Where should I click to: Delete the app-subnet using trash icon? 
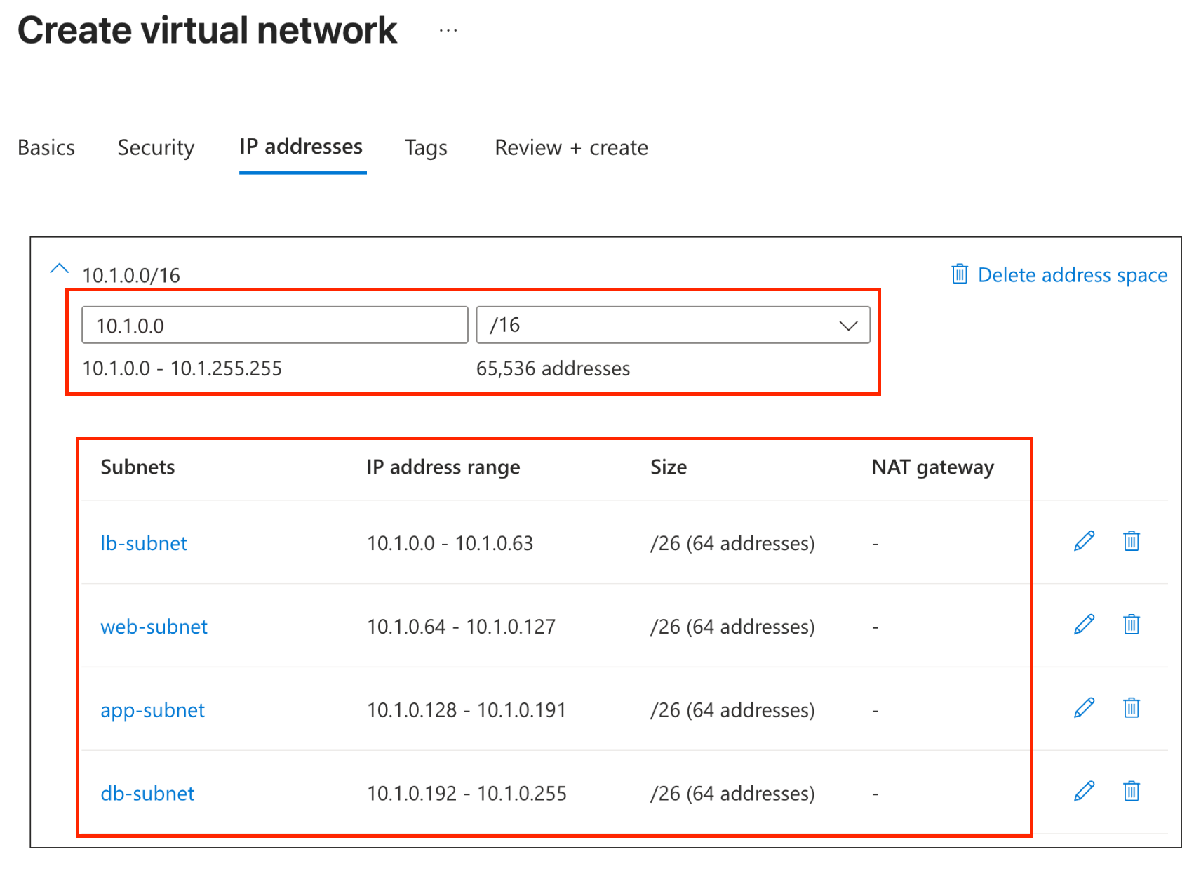pyautogui.click(x=1131, y=708)
